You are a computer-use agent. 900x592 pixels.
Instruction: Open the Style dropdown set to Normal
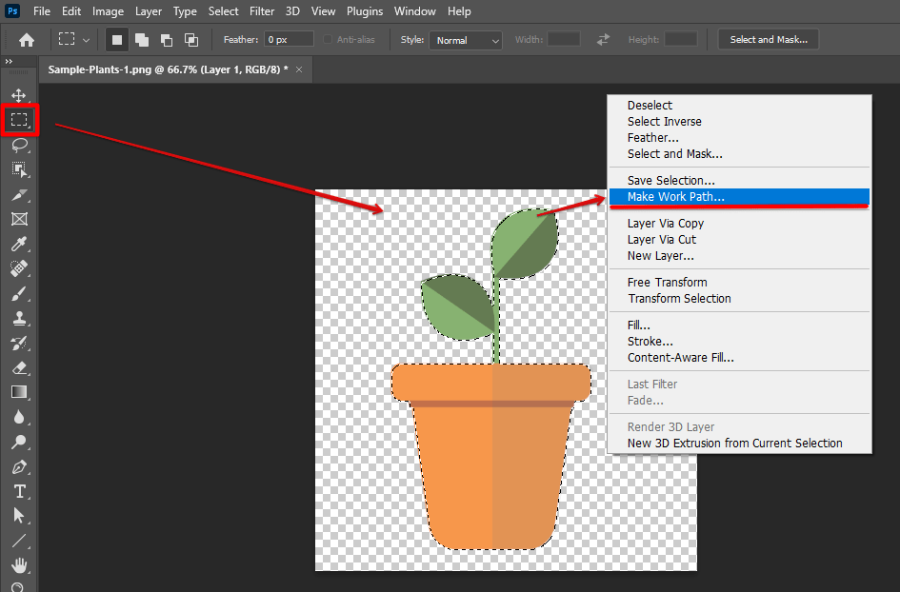[465, 40]
